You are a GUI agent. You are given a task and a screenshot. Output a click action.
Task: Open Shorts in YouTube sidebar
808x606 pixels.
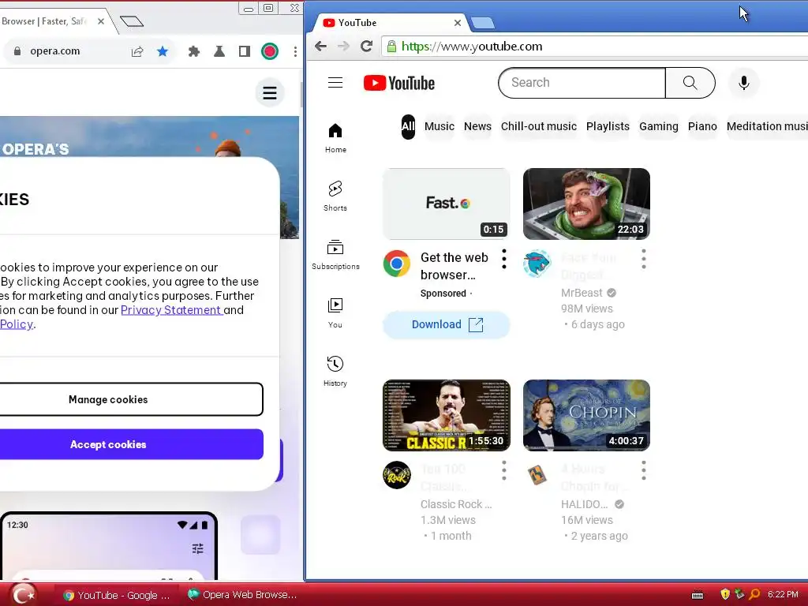pyautogui.click(x=335, y=196)
